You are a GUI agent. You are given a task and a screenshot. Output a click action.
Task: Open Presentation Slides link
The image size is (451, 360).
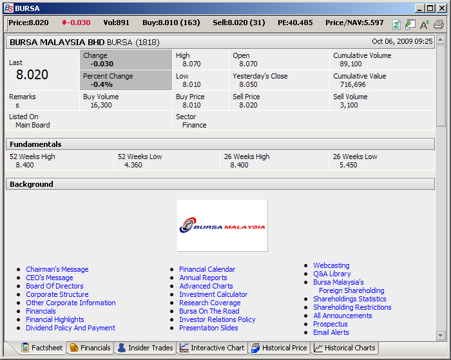click(x=209, y=328)
